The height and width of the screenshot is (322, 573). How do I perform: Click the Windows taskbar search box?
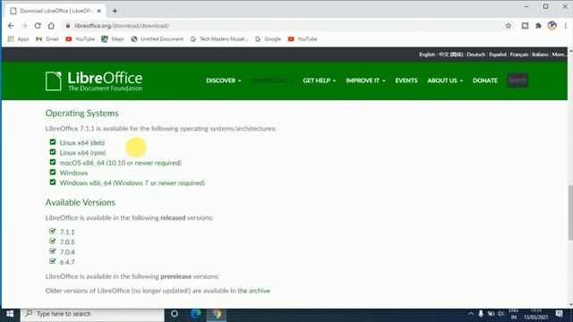point(92,314)
